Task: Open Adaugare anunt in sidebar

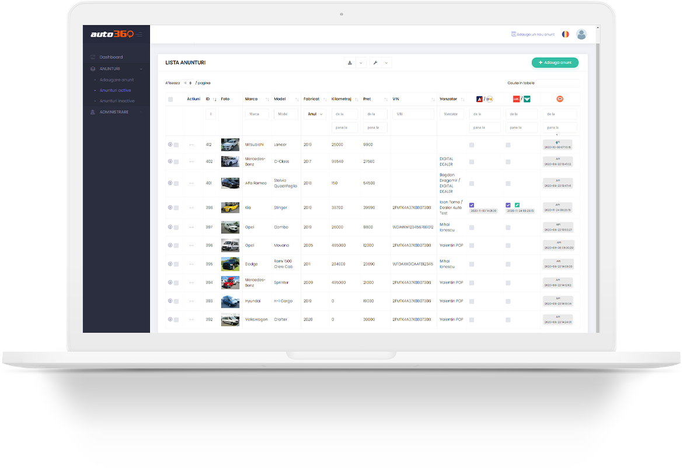Action: coord(117,80)
